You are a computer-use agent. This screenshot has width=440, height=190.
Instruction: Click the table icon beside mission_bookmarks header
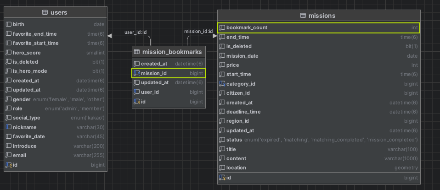click(137, 51)
